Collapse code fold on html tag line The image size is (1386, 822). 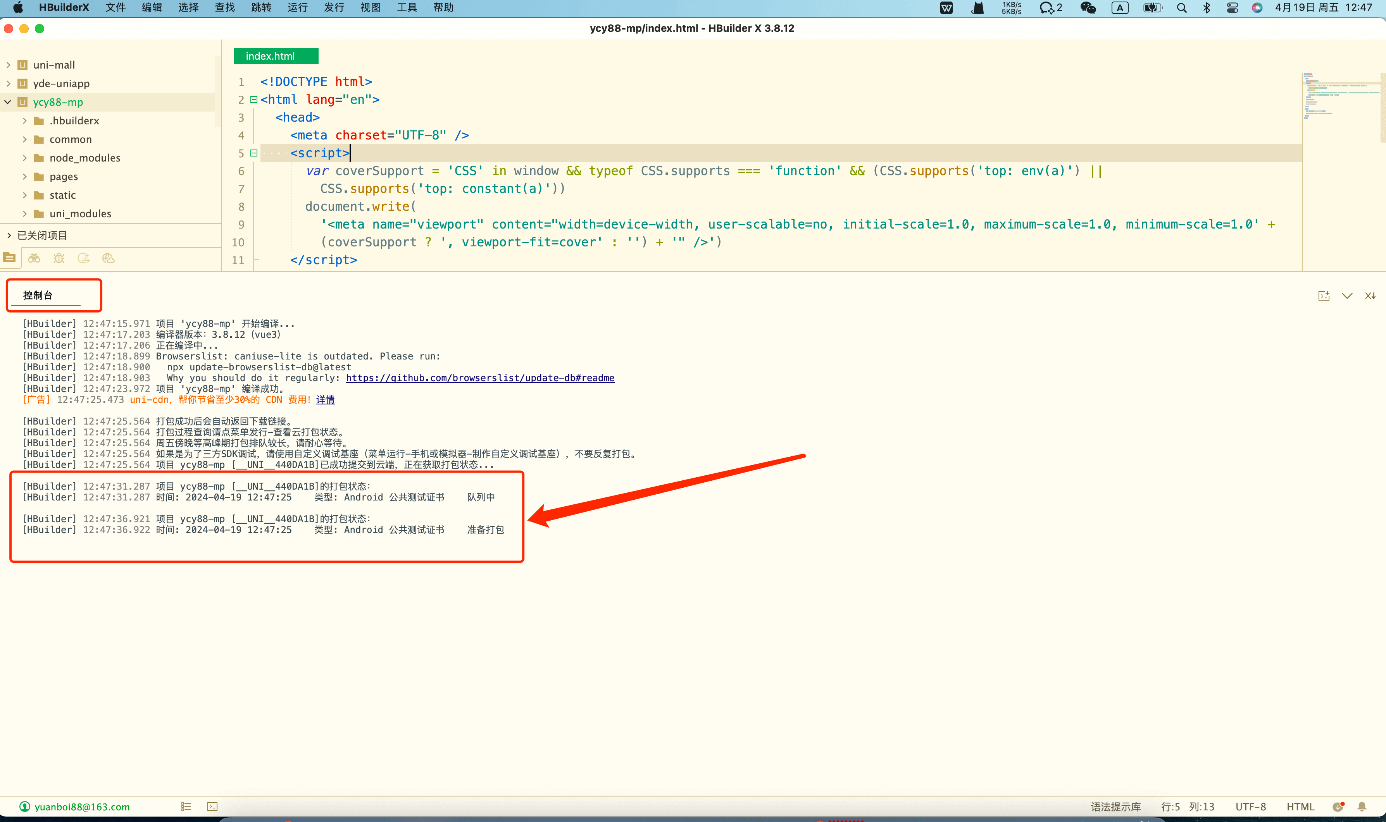click(x=254, y=100)
